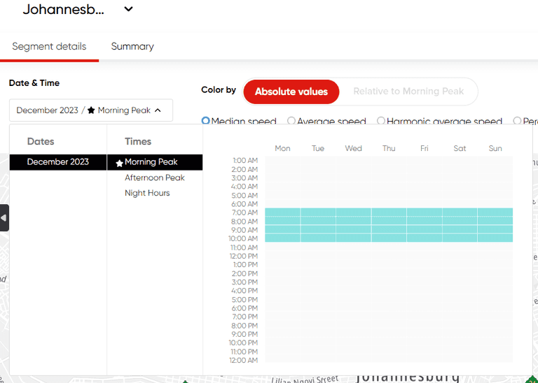Click the Sunday 10:00 AM highlighted cell
The image size is (538, 383).
495,238
